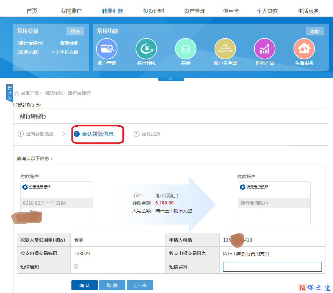Open the 生活服务 house icon
333x293 pixels.
(x=304, y=49)
